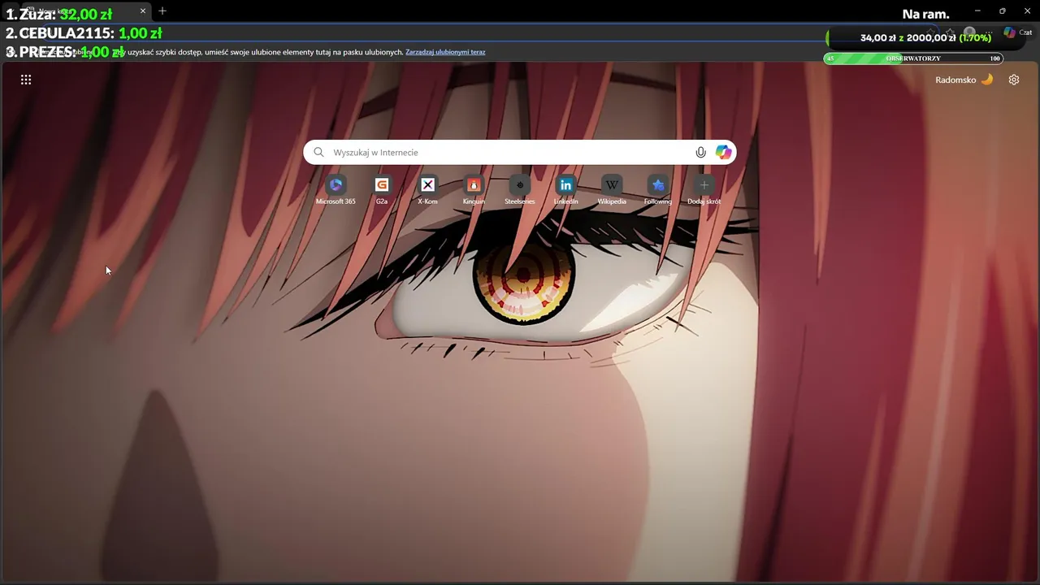Start voice search with the microphone icon
This screenshot has height=585, width=1040.
coord(700,152)
